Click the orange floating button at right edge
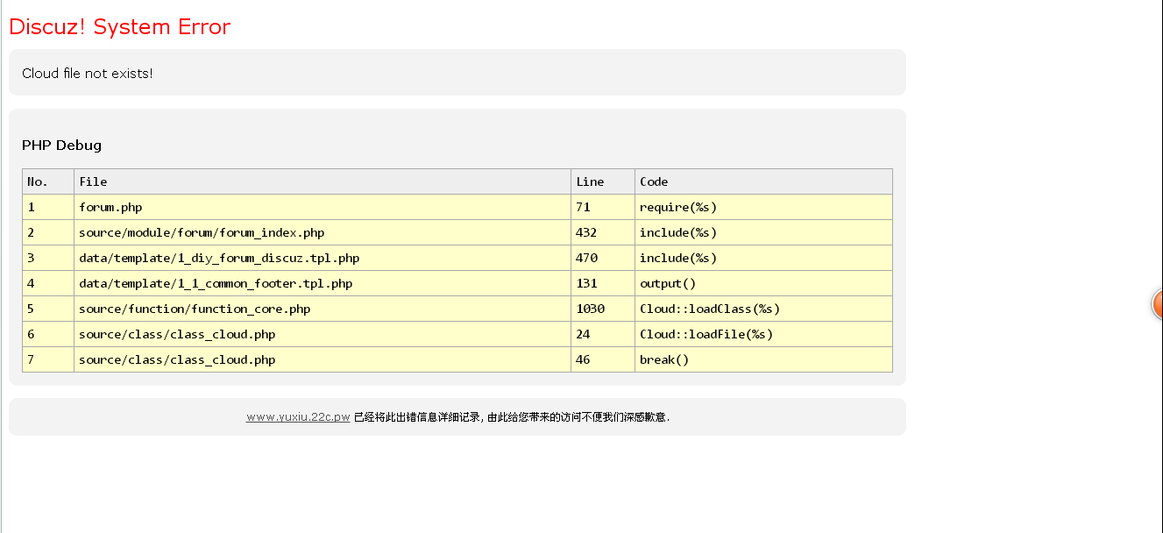Image resolution: width=1163 pixels, height=533 pixels. 1158,304
